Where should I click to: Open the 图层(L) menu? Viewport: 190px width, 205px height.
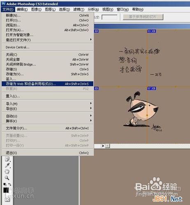[x=50, y=9]
